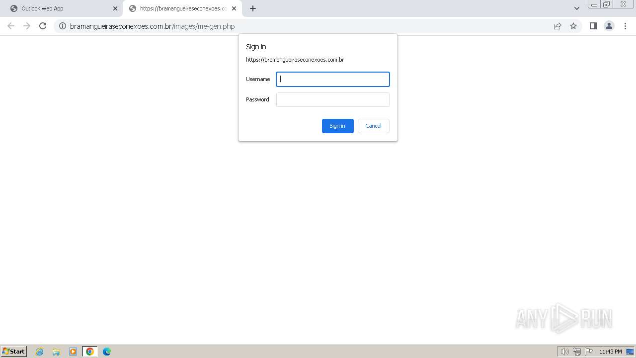Toggle the browser side panel
The height and width of the screenshot is (358, 636).
click(593, 26)
